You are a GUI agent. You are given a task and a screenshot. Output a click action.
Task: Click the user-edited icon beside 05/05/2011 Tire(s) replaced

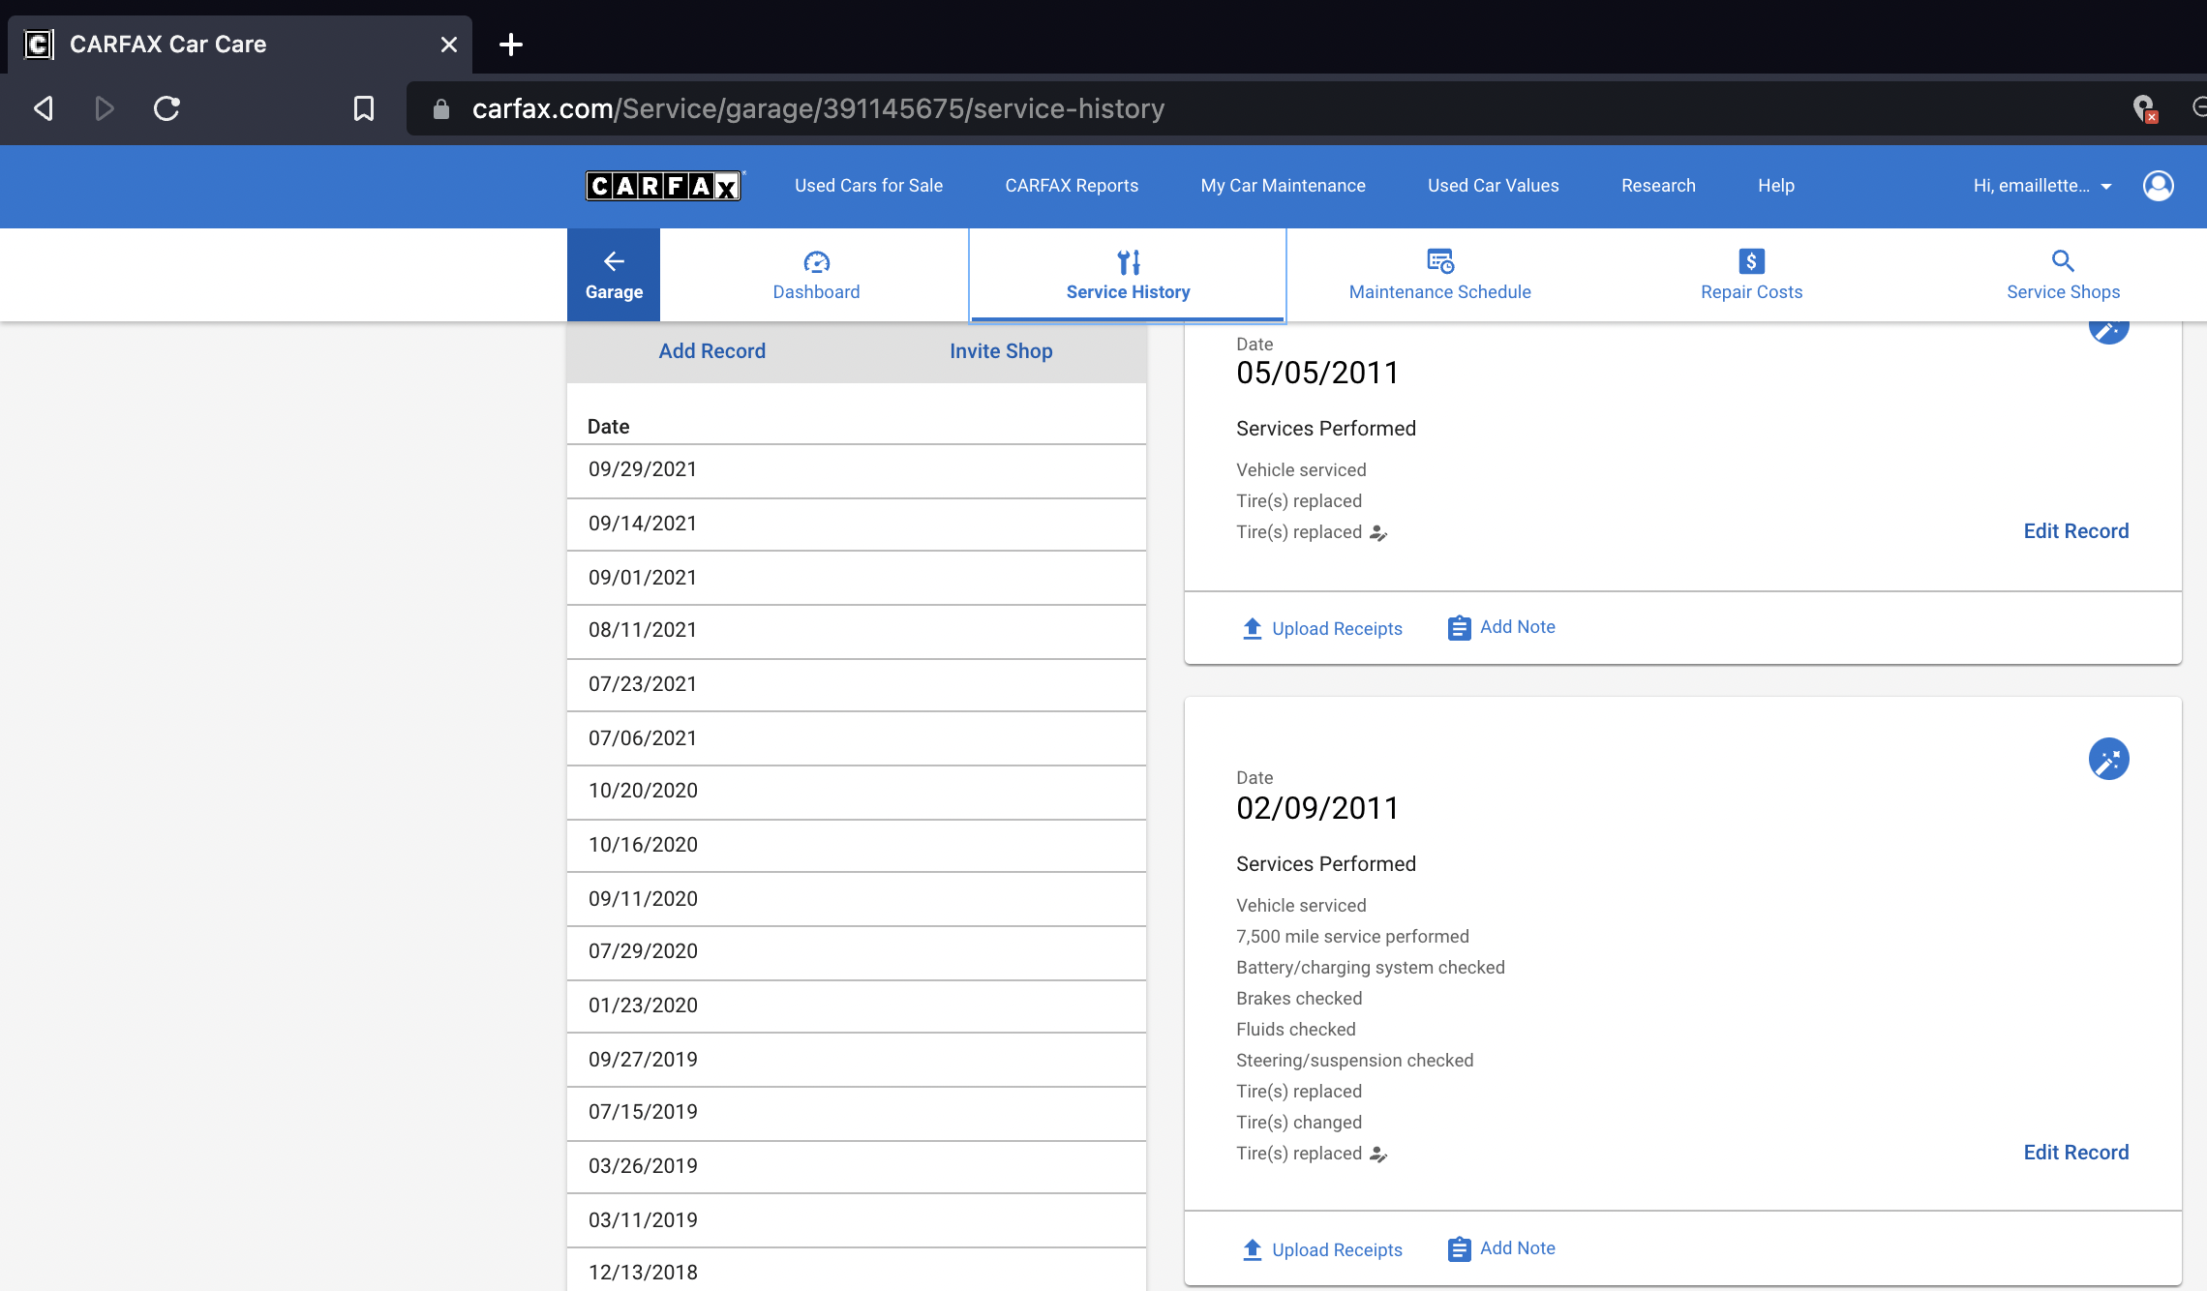click(1378, 532)
